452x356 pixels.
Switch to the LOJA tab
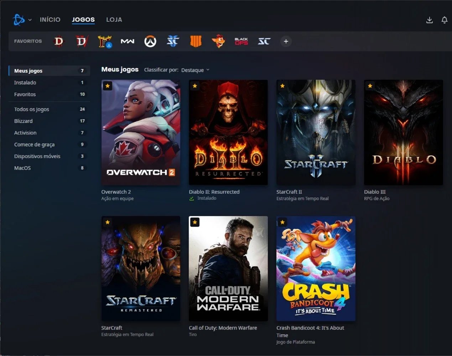tap(114, 20)
